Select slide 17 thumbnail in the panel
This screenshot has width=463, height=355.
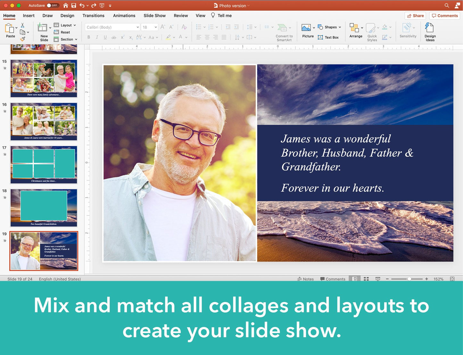pyautogui.click(x=44, y=165)
